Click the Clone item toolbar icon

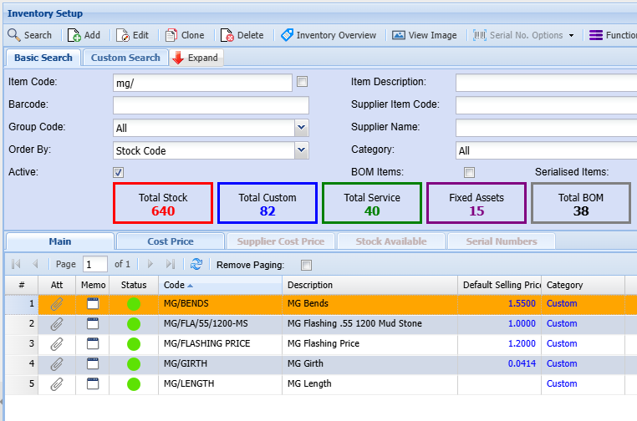pyautogui.click(x=171, y=35)
